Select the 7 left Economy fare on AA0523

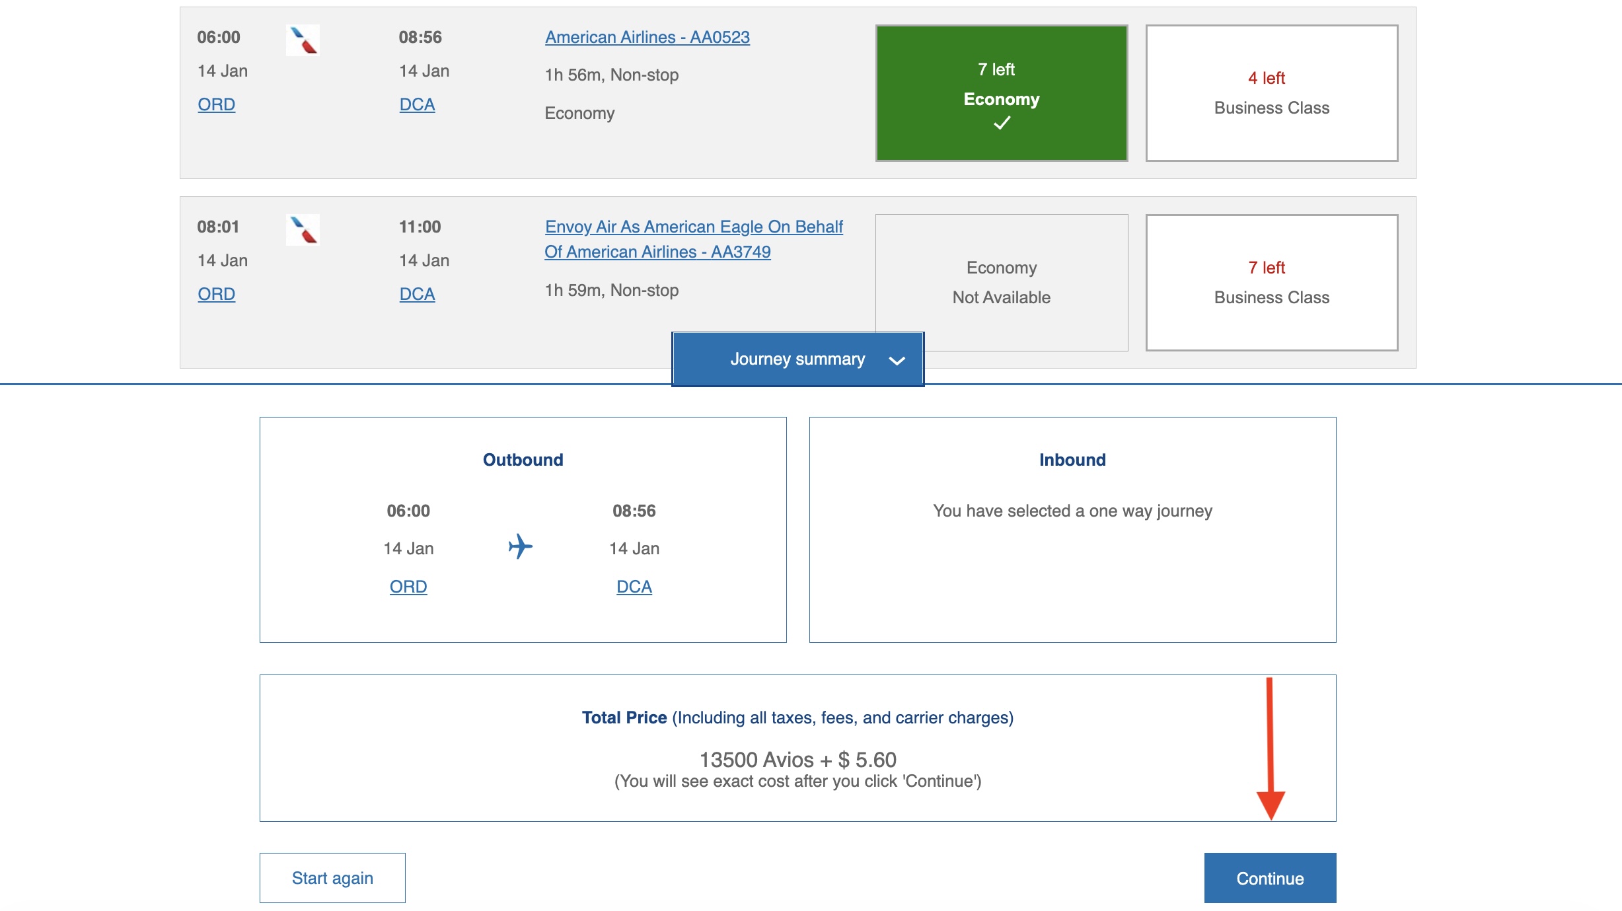pyautogui.click(x=1002, y=93)
